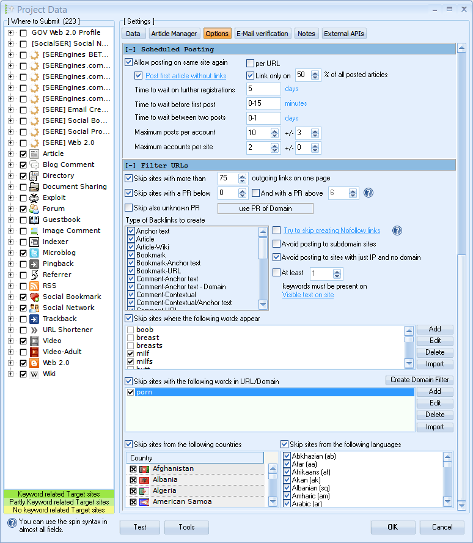This screenshot has width=473, height=543.
Task: Collapse the Scheduled Posting section
Action: tap(131, 49)
